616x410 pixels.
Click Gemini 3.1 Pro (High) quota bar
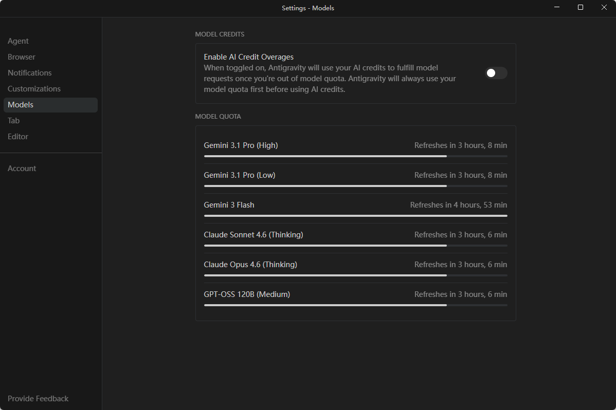(355, 156)
